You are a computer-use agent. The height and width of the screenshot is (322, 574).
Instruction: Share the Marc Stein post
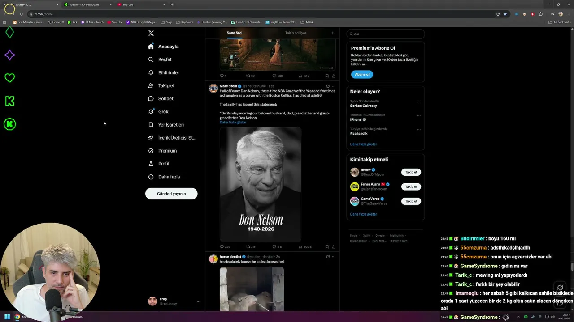point(334,246)
